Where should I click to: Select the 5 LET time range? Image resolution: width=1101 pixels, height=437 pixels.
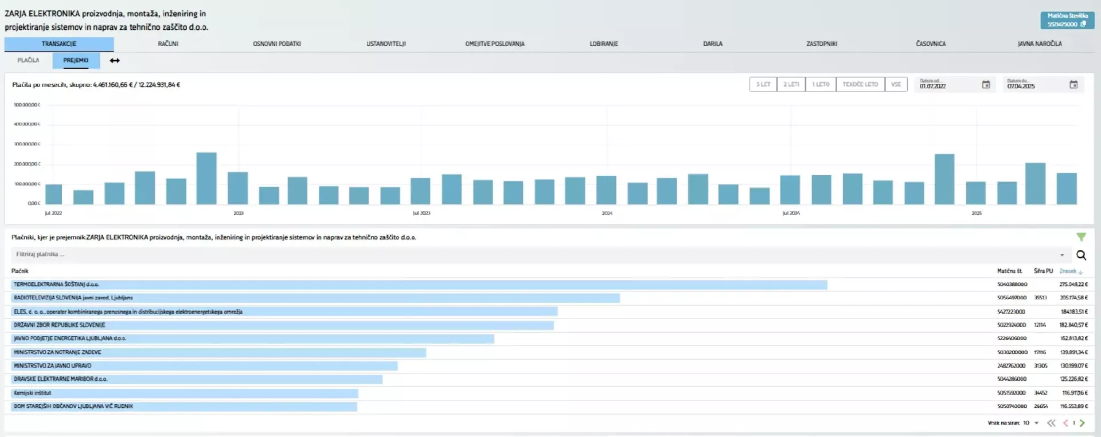point(763,85)
